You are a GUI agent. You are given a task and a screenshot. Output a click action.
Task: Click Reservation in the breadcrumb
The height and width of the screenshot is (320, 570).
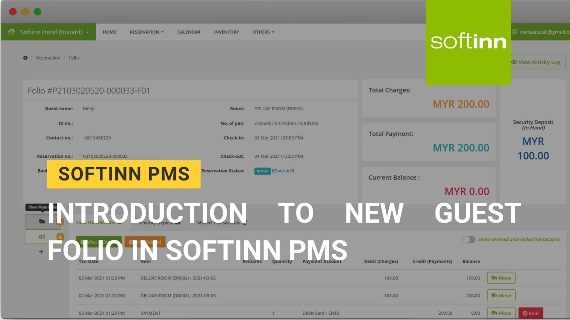pyautogui.click(x=48, y=58)
